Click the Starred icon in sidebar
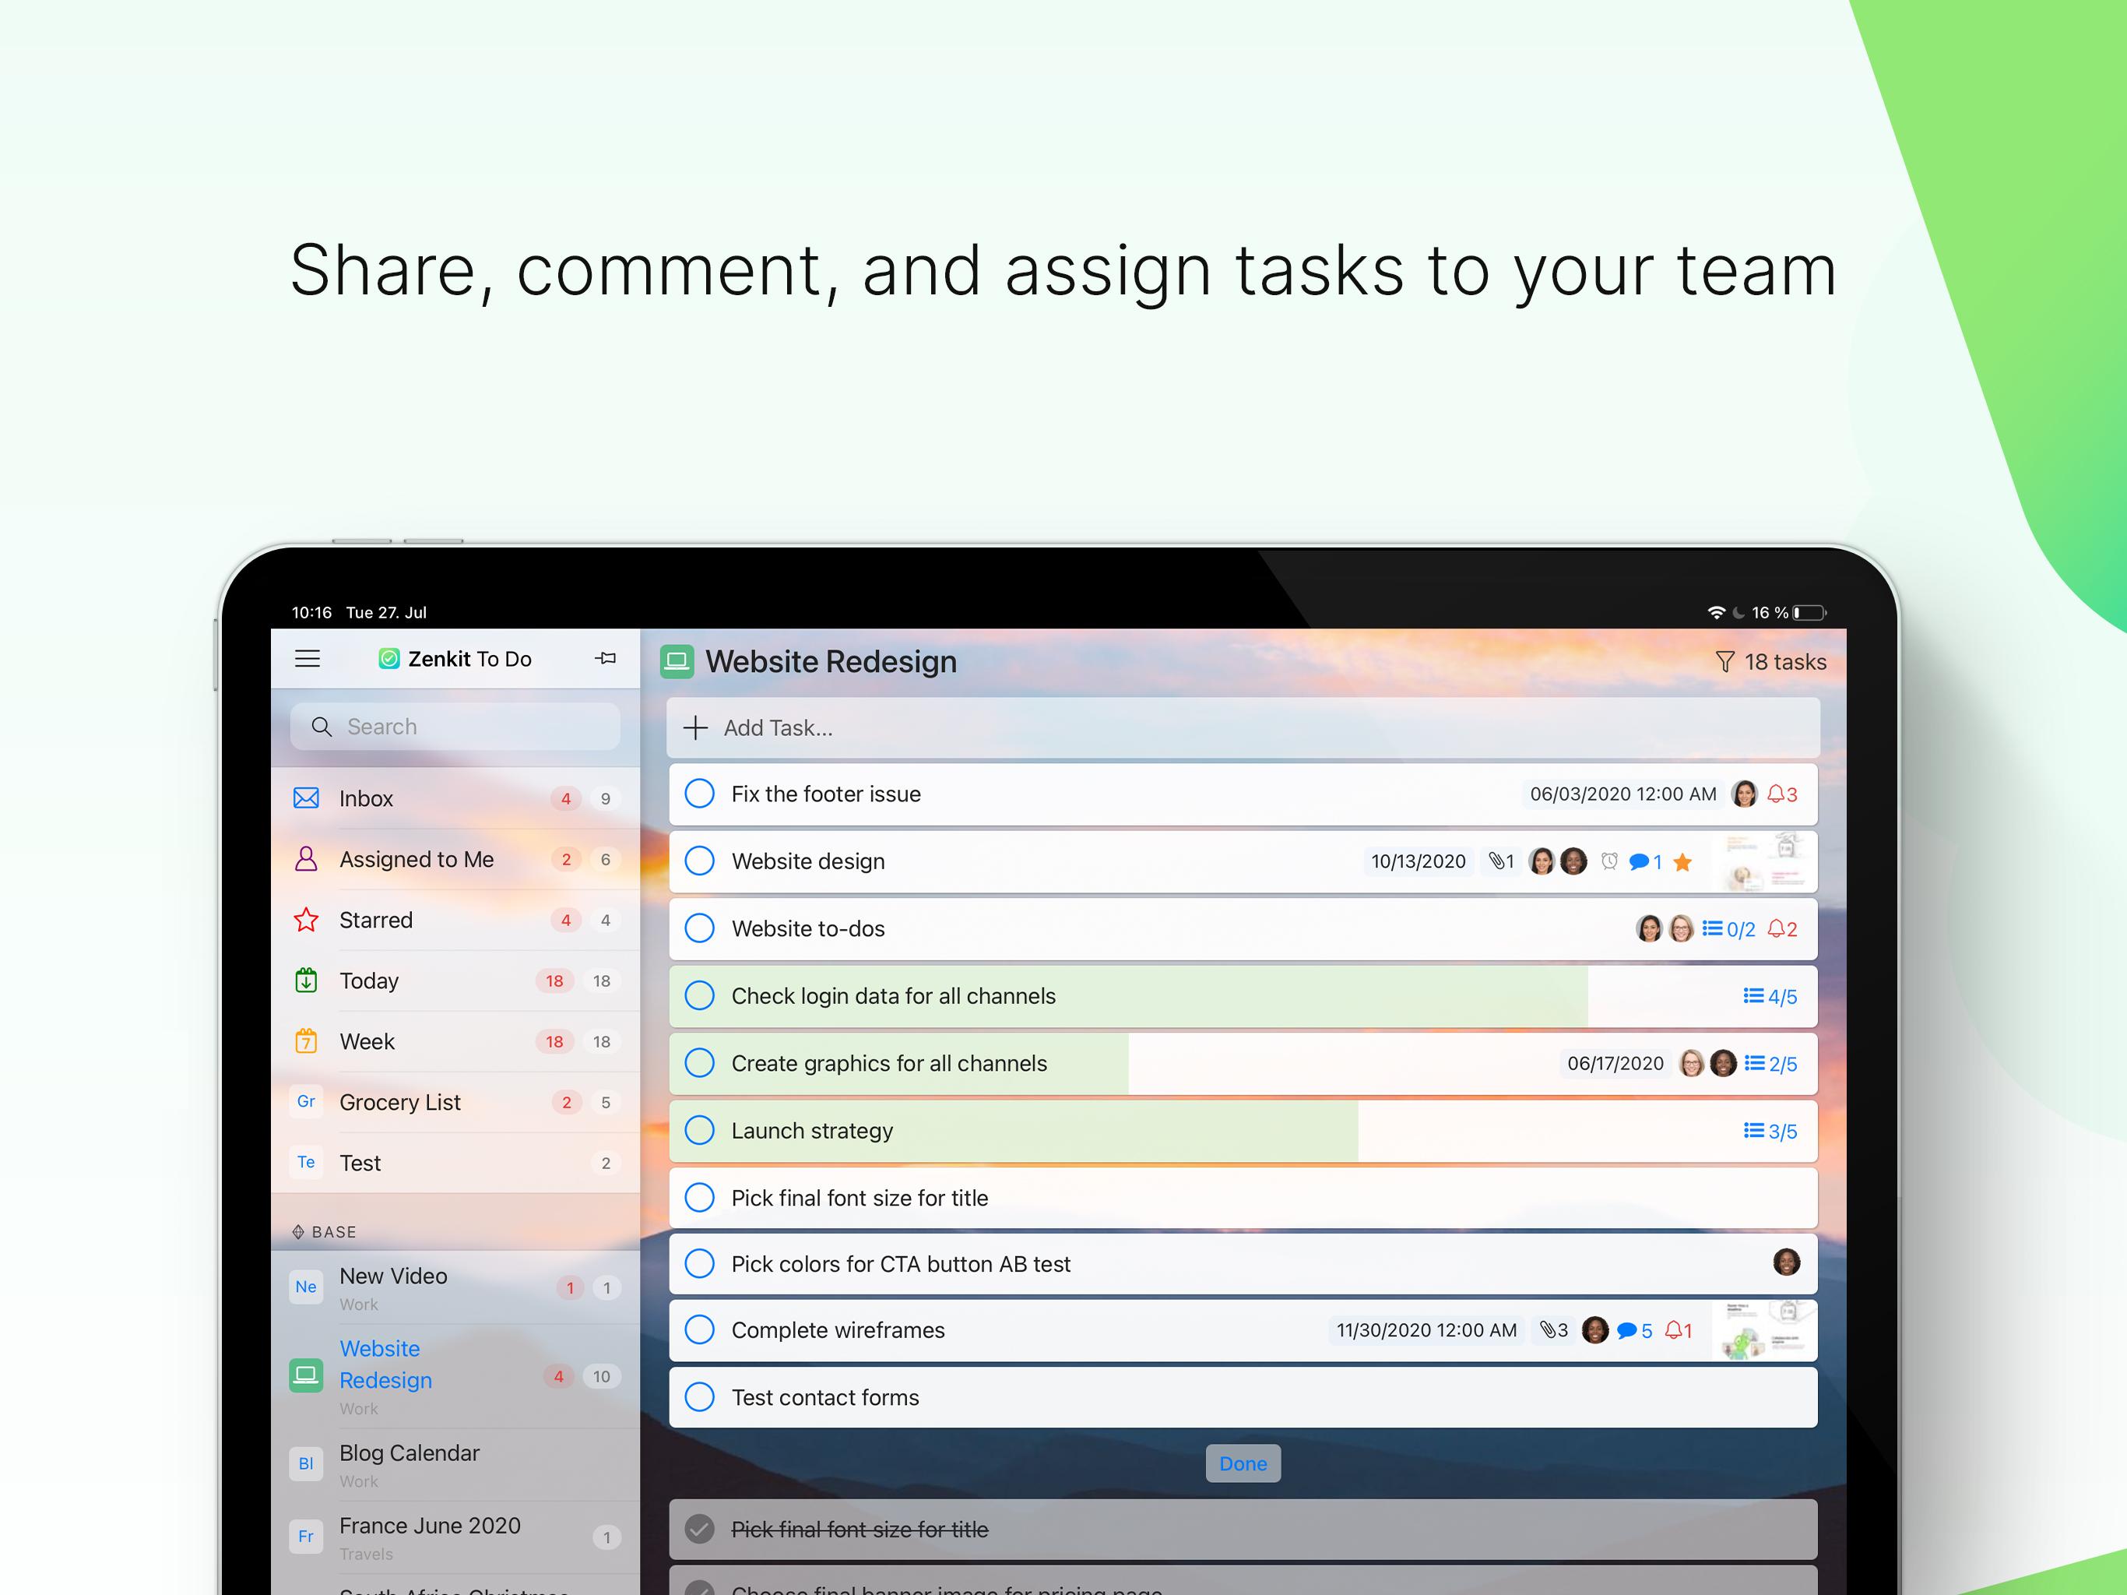The height and width of the screenshot is (1595, 2127). tap(307, 917)
